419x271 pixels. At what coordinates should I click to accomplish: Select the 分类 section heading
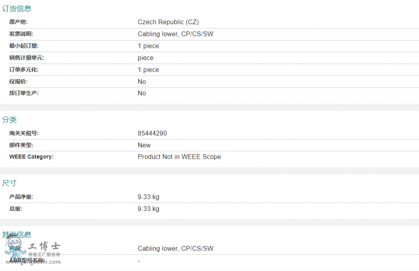tap(9, 120)
